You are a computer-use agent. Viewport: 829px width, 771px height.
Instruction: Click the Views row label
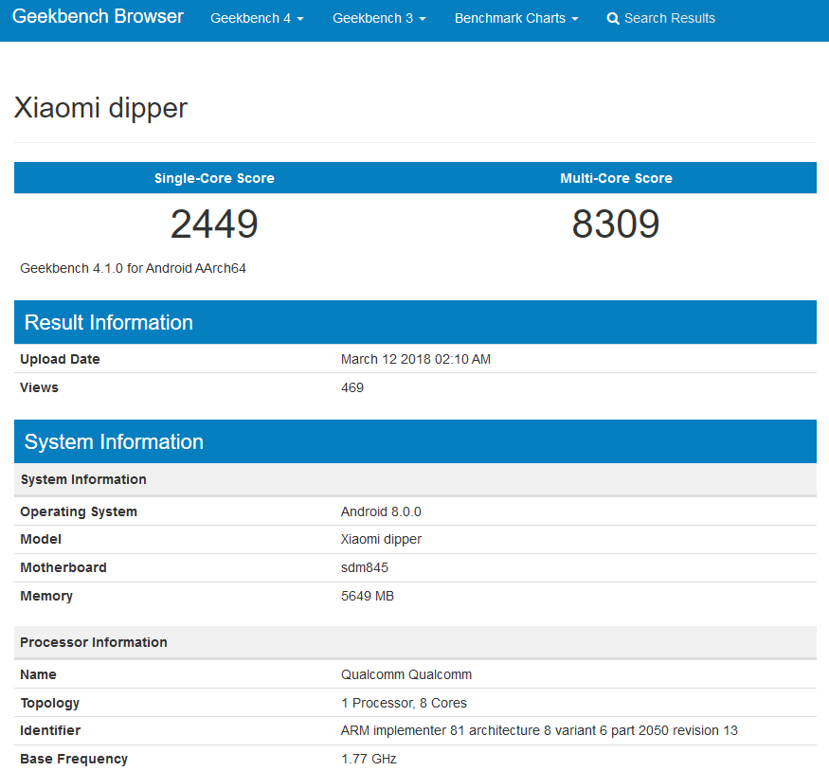tap(39, 388)
